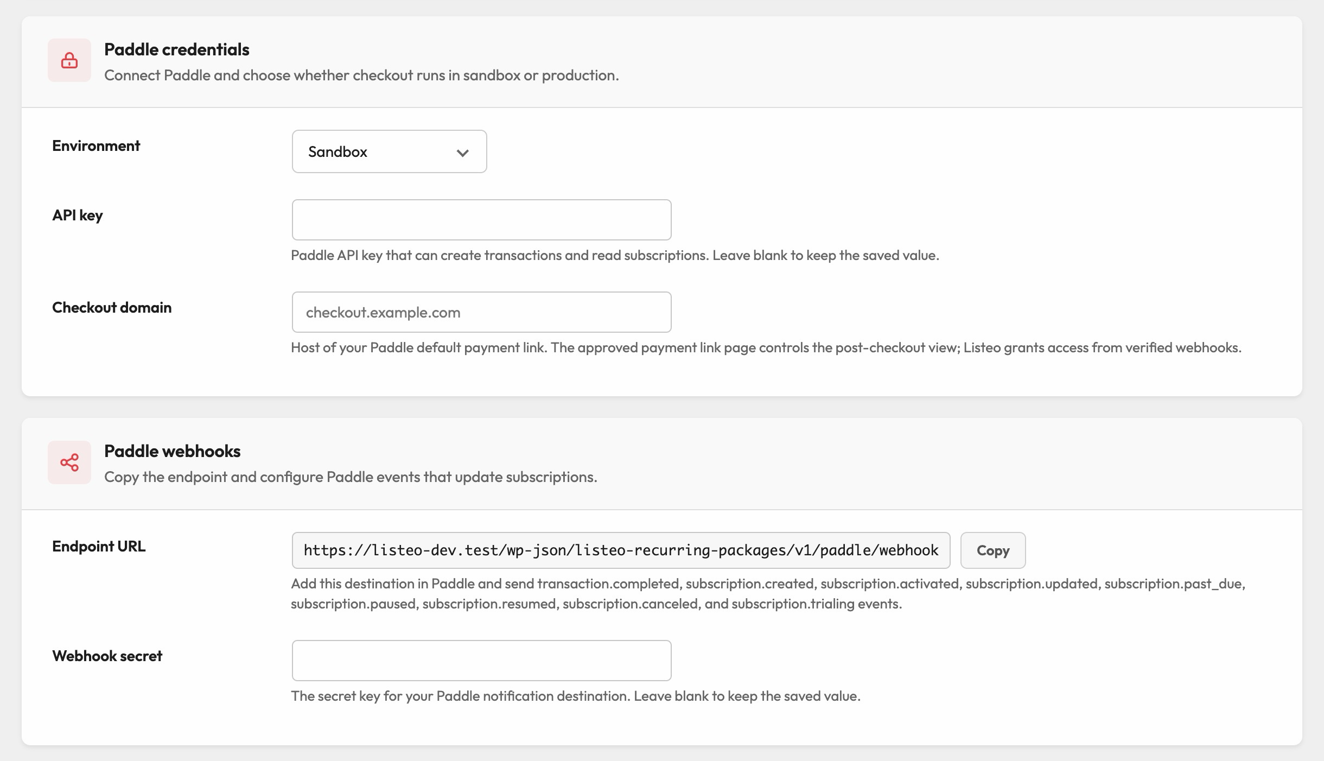Click the Paddle credentials heading
1324x761 pixels.
click(177, 49)
